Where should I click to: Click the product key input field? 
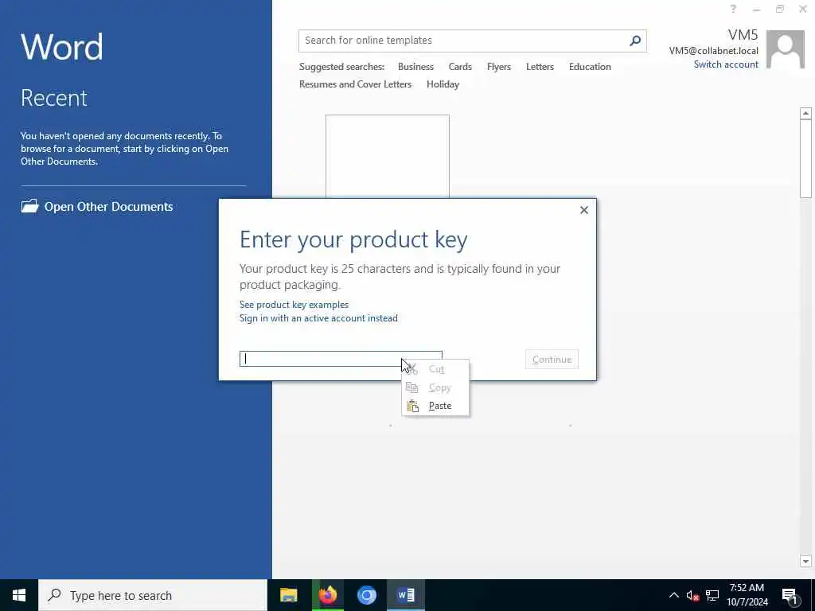[341, 359]
